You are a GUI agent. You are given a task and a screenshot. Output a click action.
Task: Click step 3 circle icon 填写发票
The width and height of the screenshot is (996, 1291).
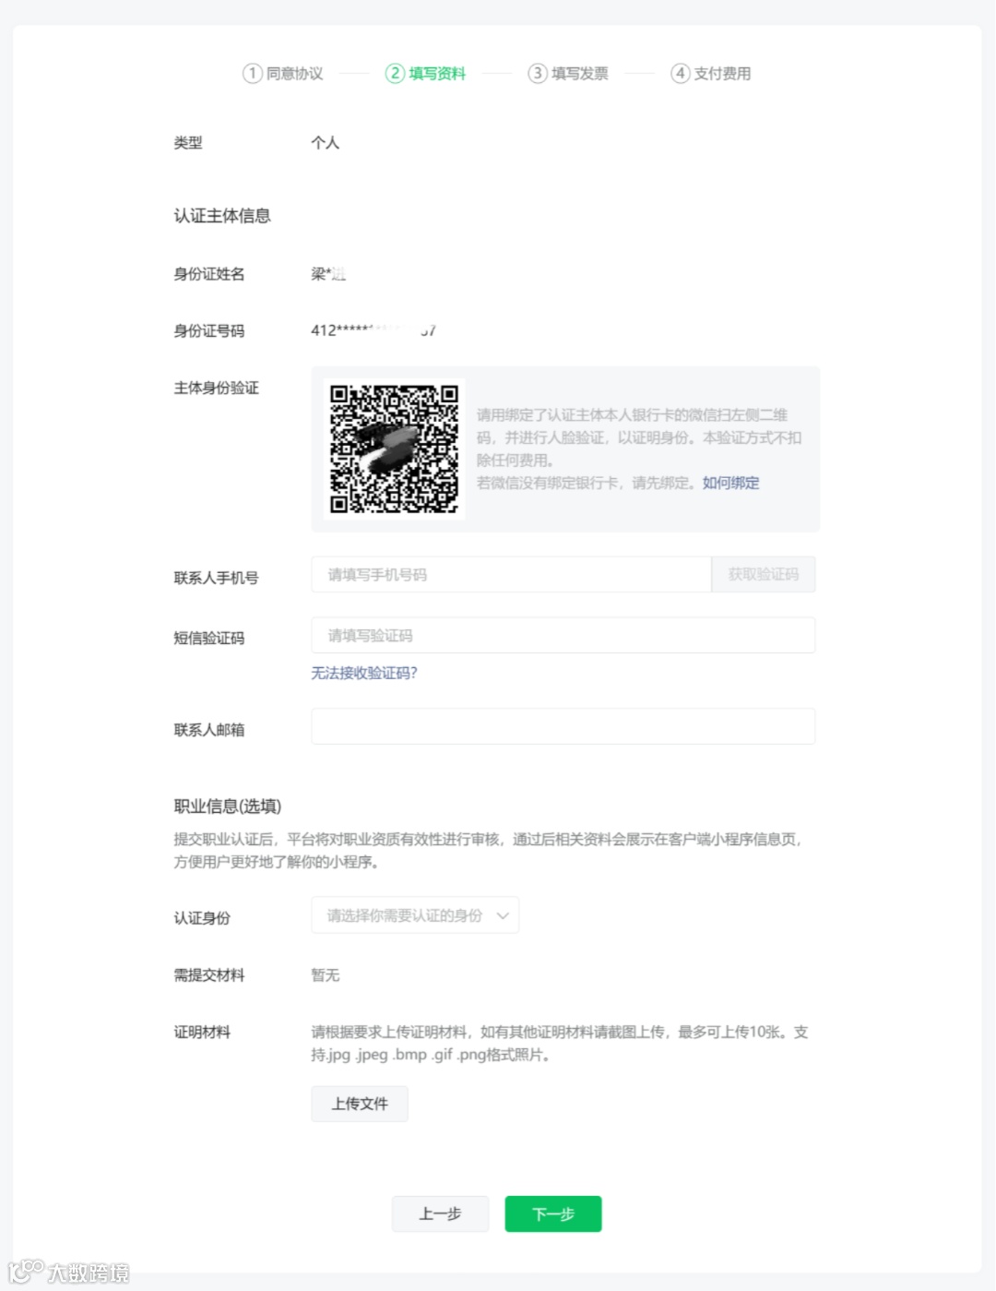[537, 73]
